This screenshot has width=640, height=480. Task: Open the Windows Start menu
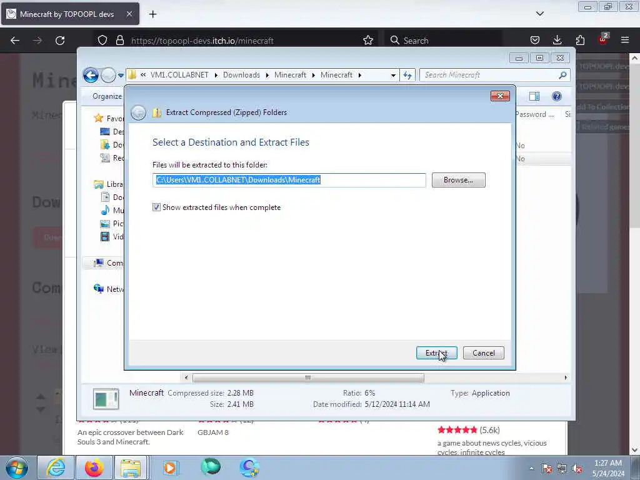(17, 467)
